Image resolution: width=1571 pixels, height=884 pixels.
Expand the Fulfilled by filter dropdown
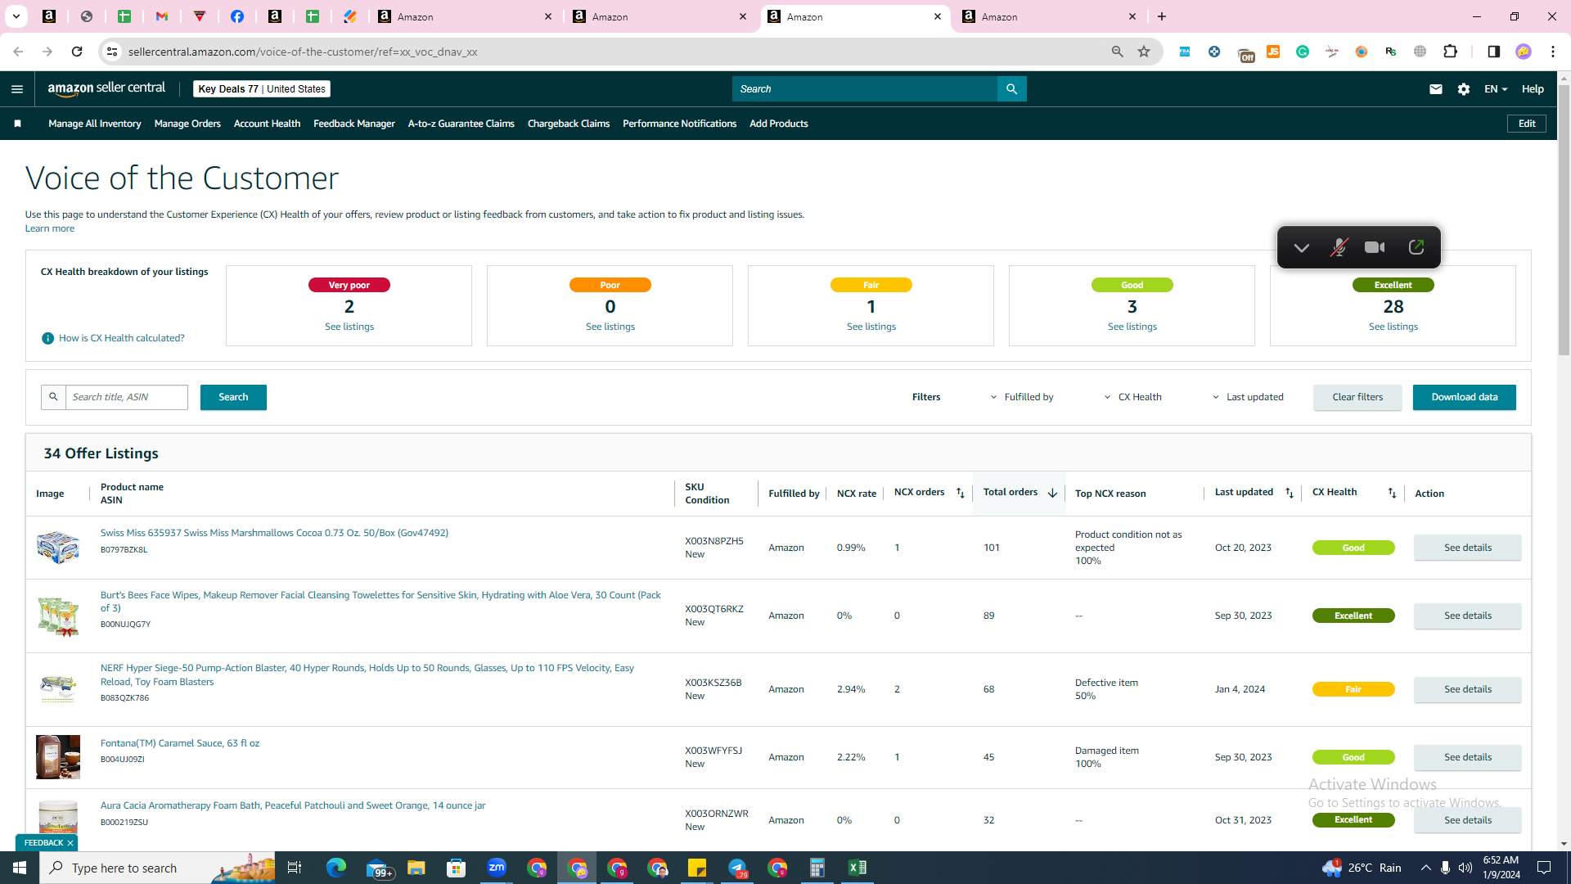tap(1021, 397)
